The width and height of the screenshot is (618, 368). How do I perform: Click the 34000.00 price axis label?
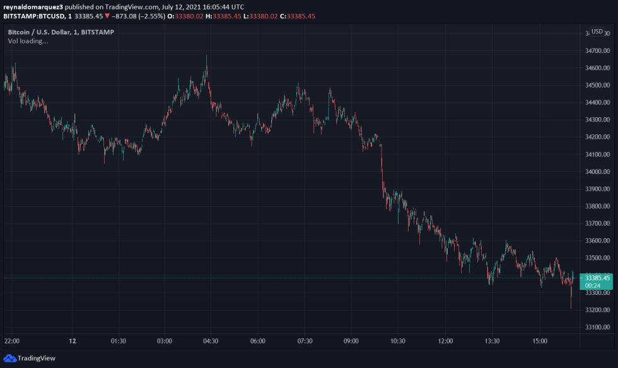(597, 171)
